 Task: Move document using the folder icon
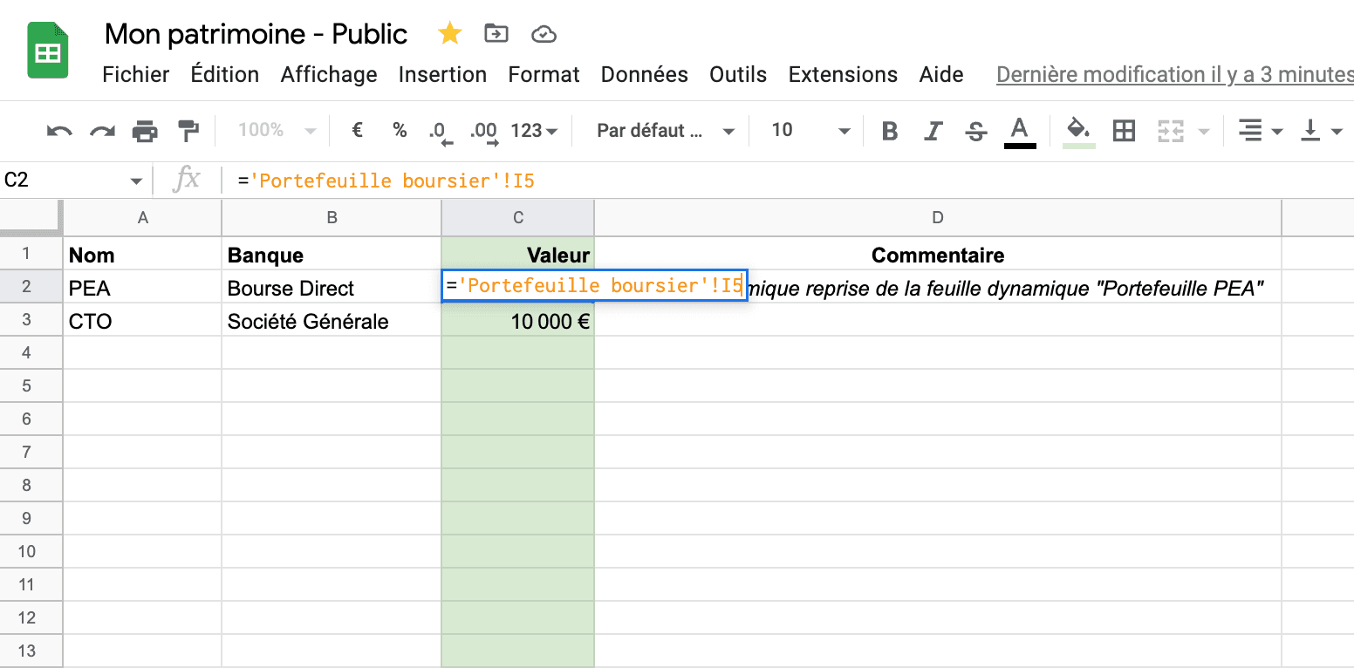point(496,34)
